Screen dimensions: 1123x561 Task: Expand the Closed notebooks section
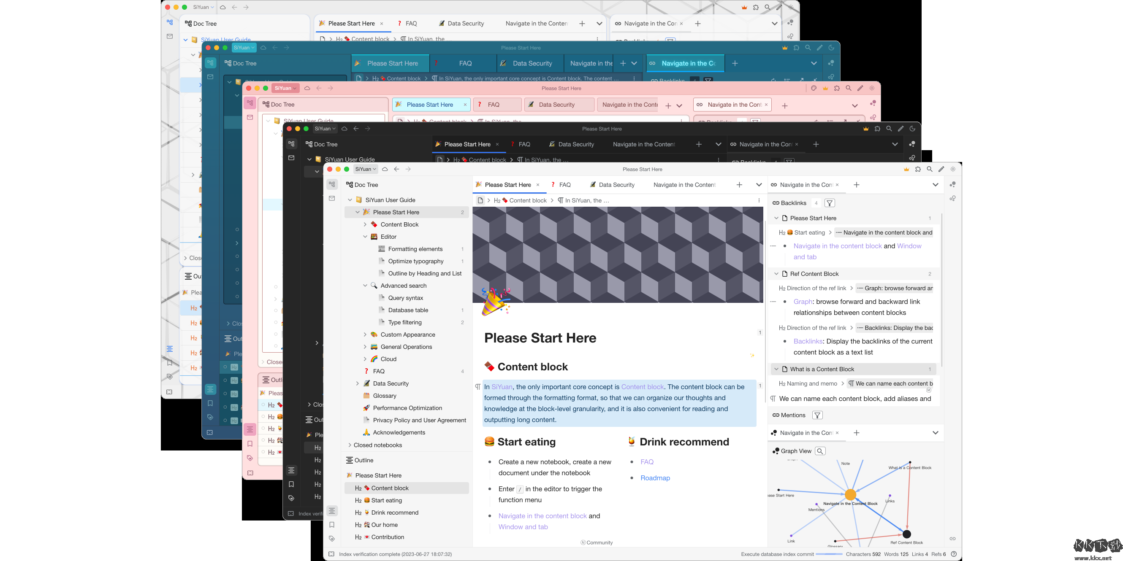[x=350, y=445]
